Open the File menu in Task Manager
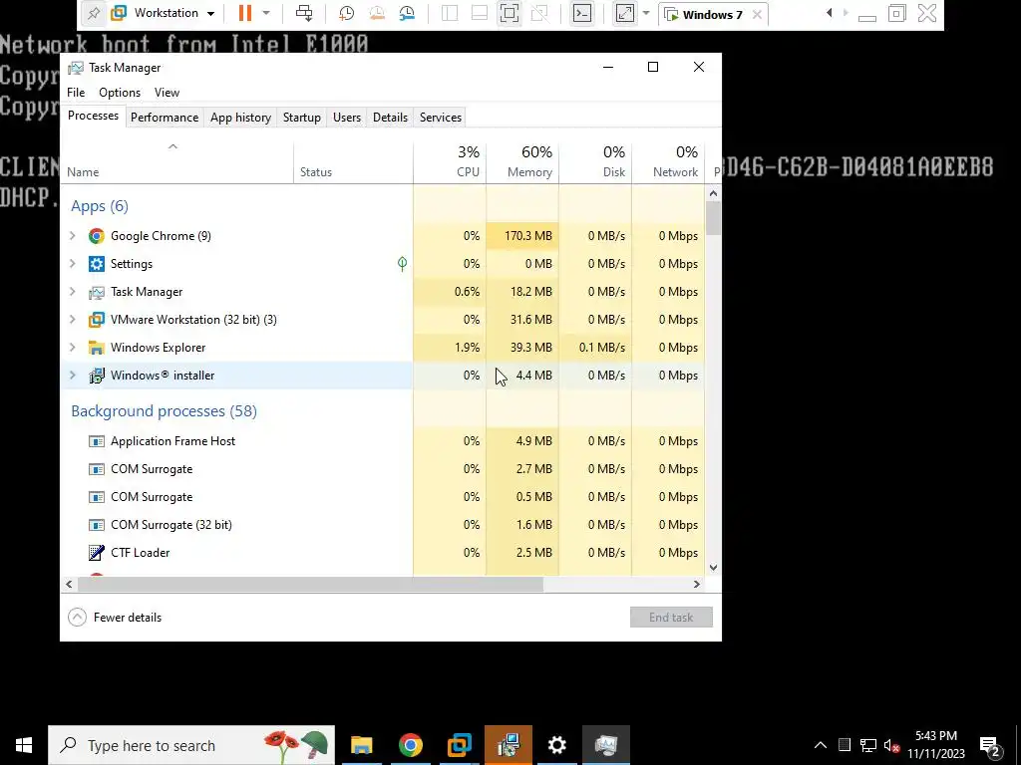The width and height of the screenshot is (1021, 765). click(76, 93)
